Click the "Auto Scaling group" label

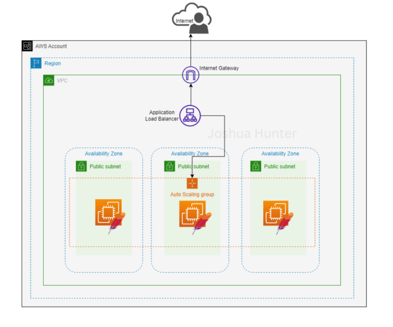click(x=192, y=194)
